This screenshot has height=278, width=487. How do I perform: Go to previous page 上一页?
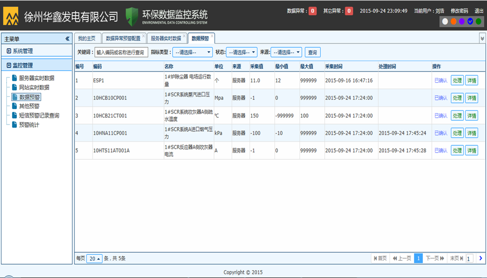point(402,258)
